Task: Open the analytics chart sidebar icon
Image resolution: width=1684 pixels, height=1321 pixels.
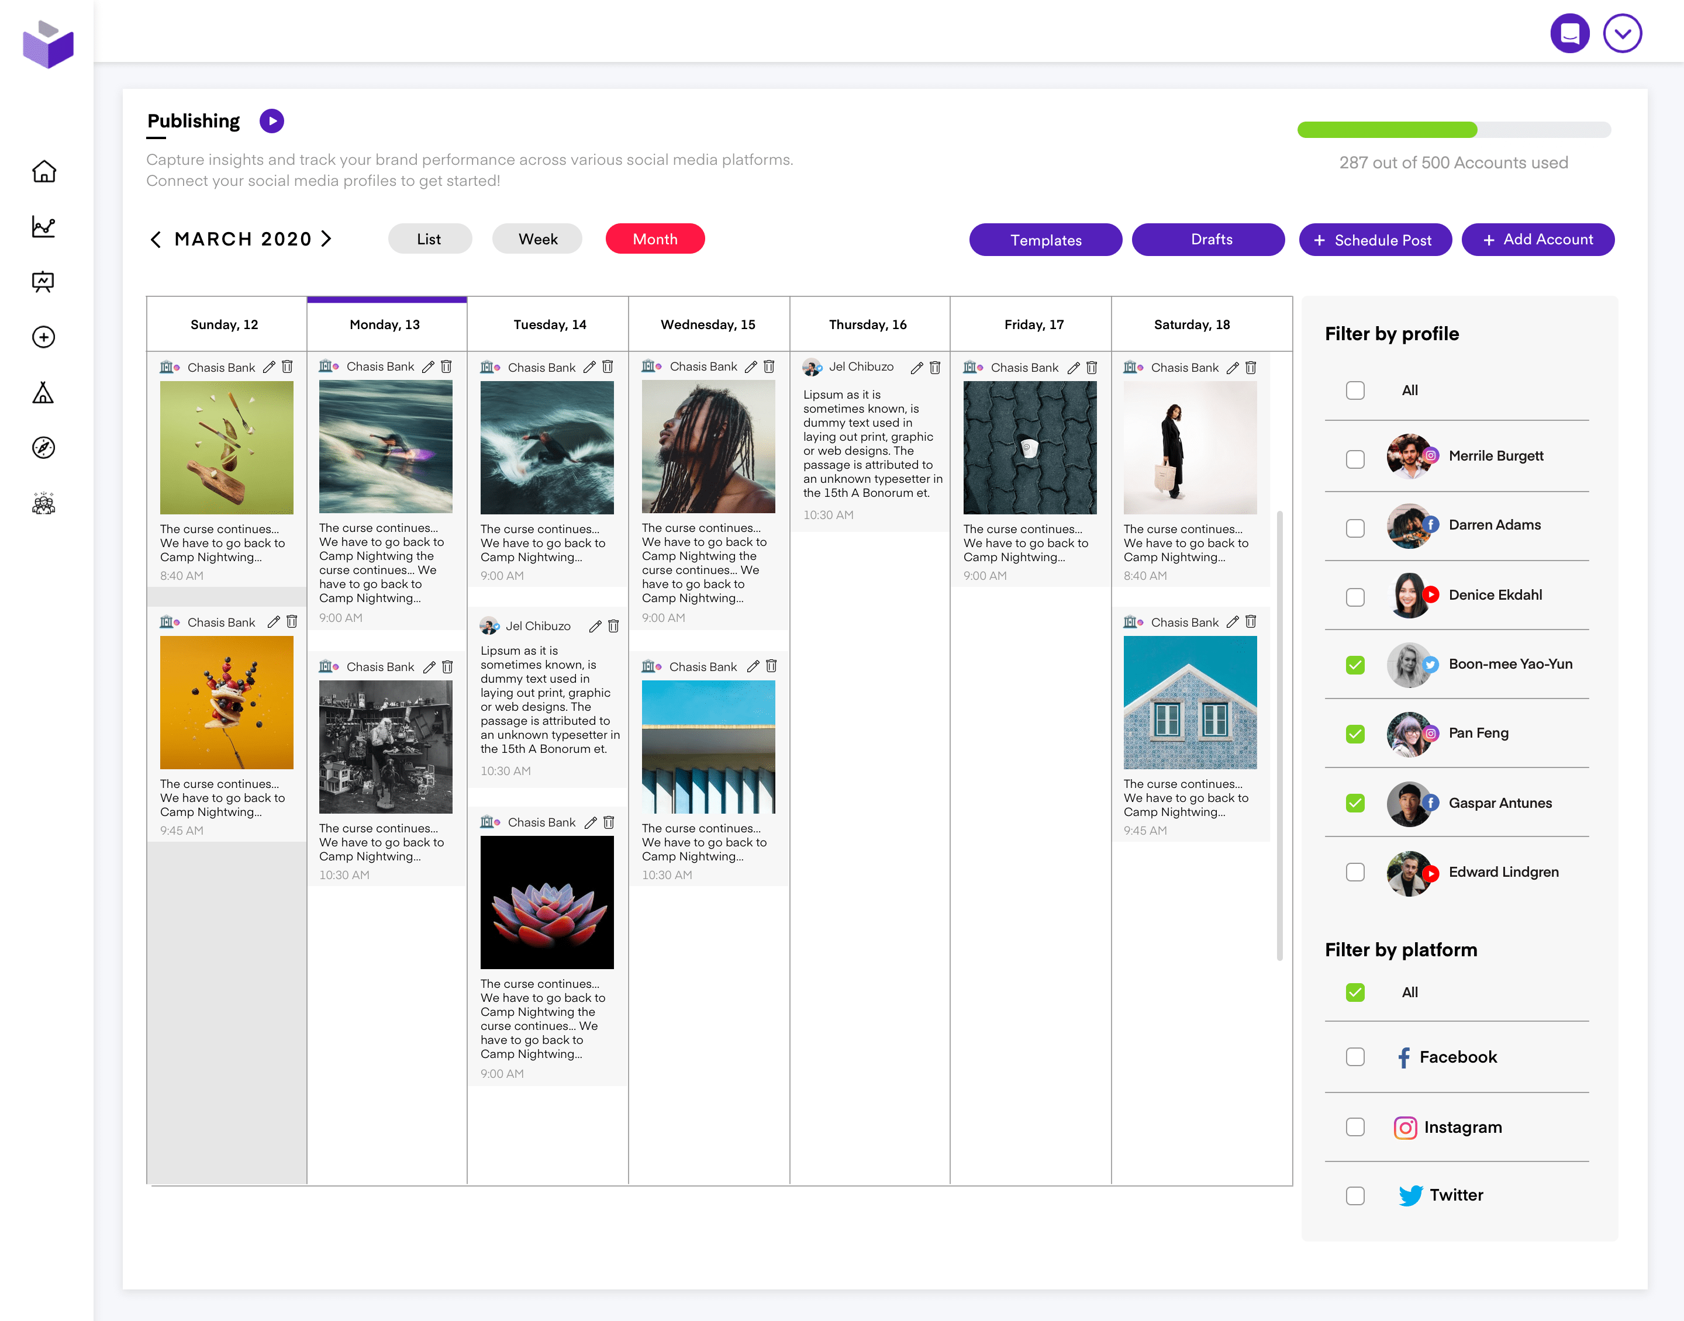Action: 43,227
